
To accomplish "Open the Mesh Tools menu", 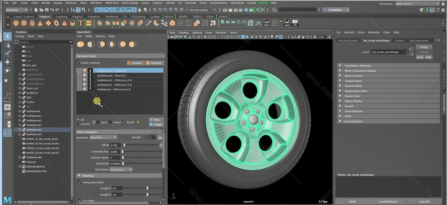I will (x=112, y=3).
